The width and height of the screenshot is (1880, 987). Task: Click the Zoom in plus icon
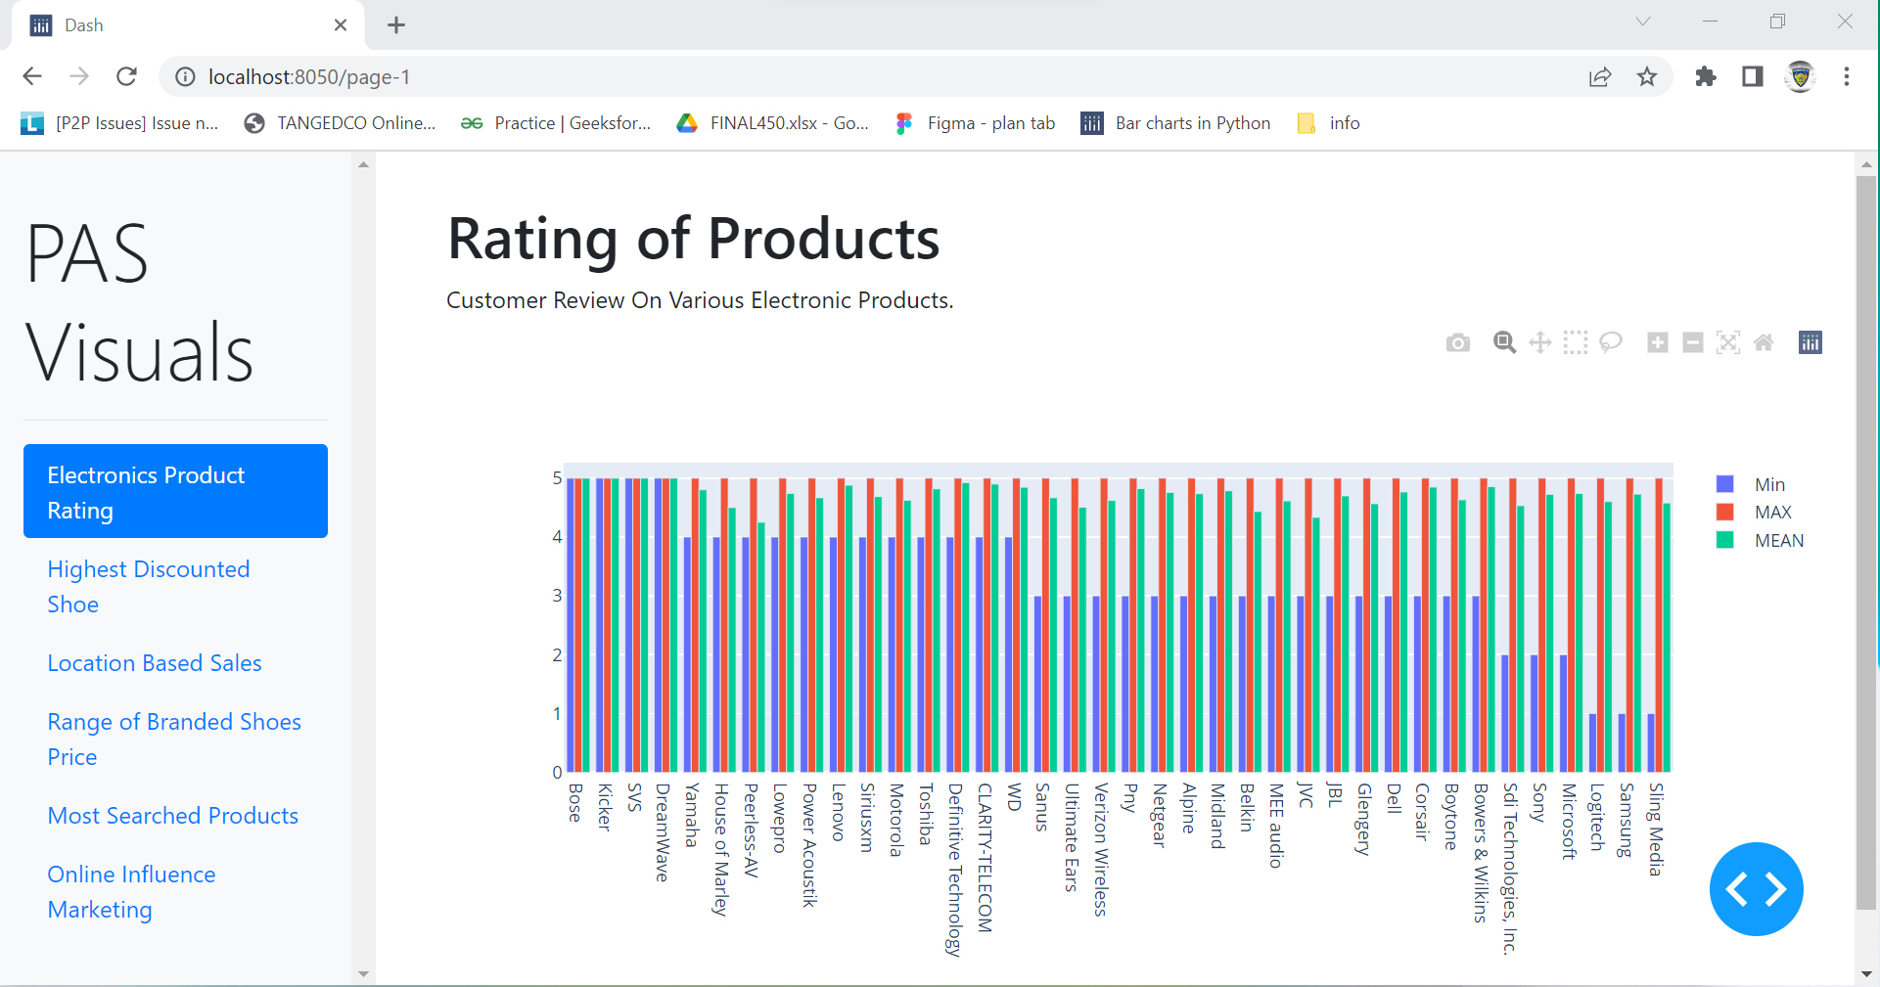tap(1657, 342)
